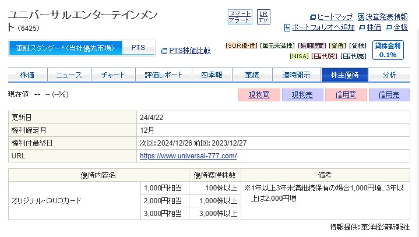Open the 全板 link
The image size is (419, 237).
tap(401, 27)
